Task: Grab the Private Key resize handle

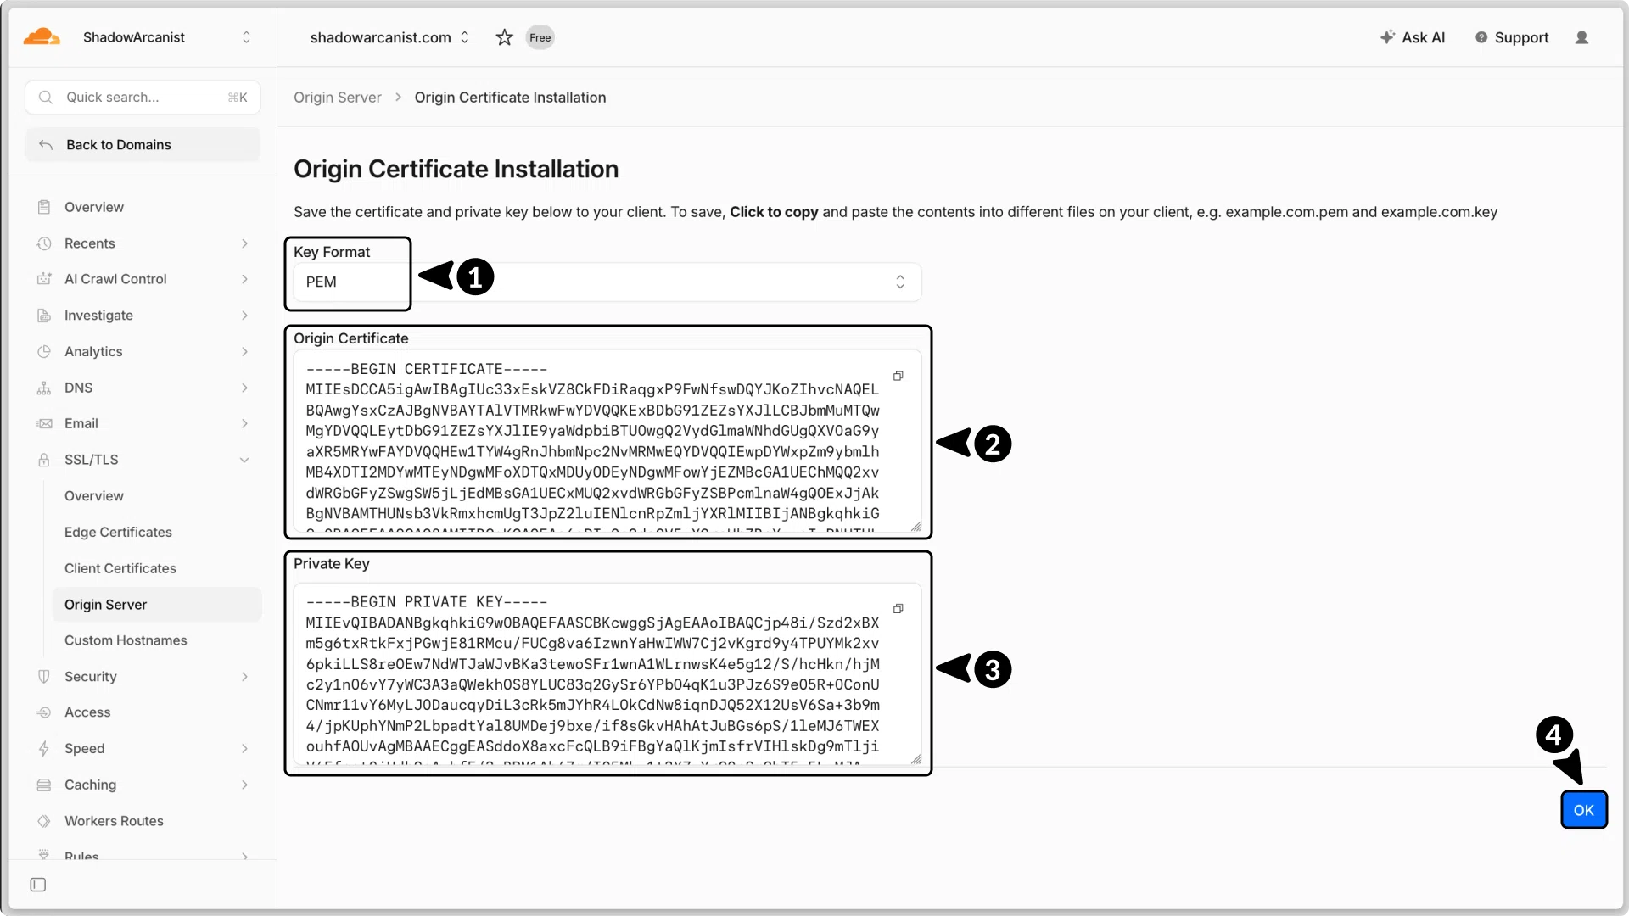Action: pos(915,759)
